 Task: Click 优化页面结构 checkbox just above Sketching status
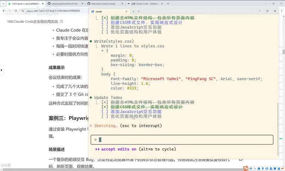pos(105,116)
